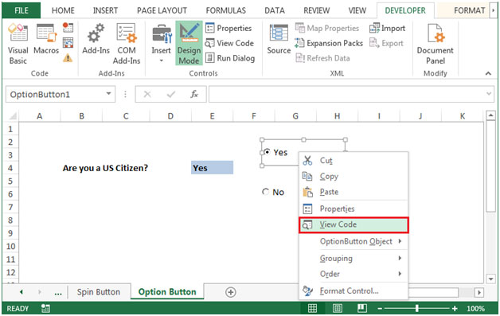
Task: Switch to Normal view
Action: pos(312,308)
